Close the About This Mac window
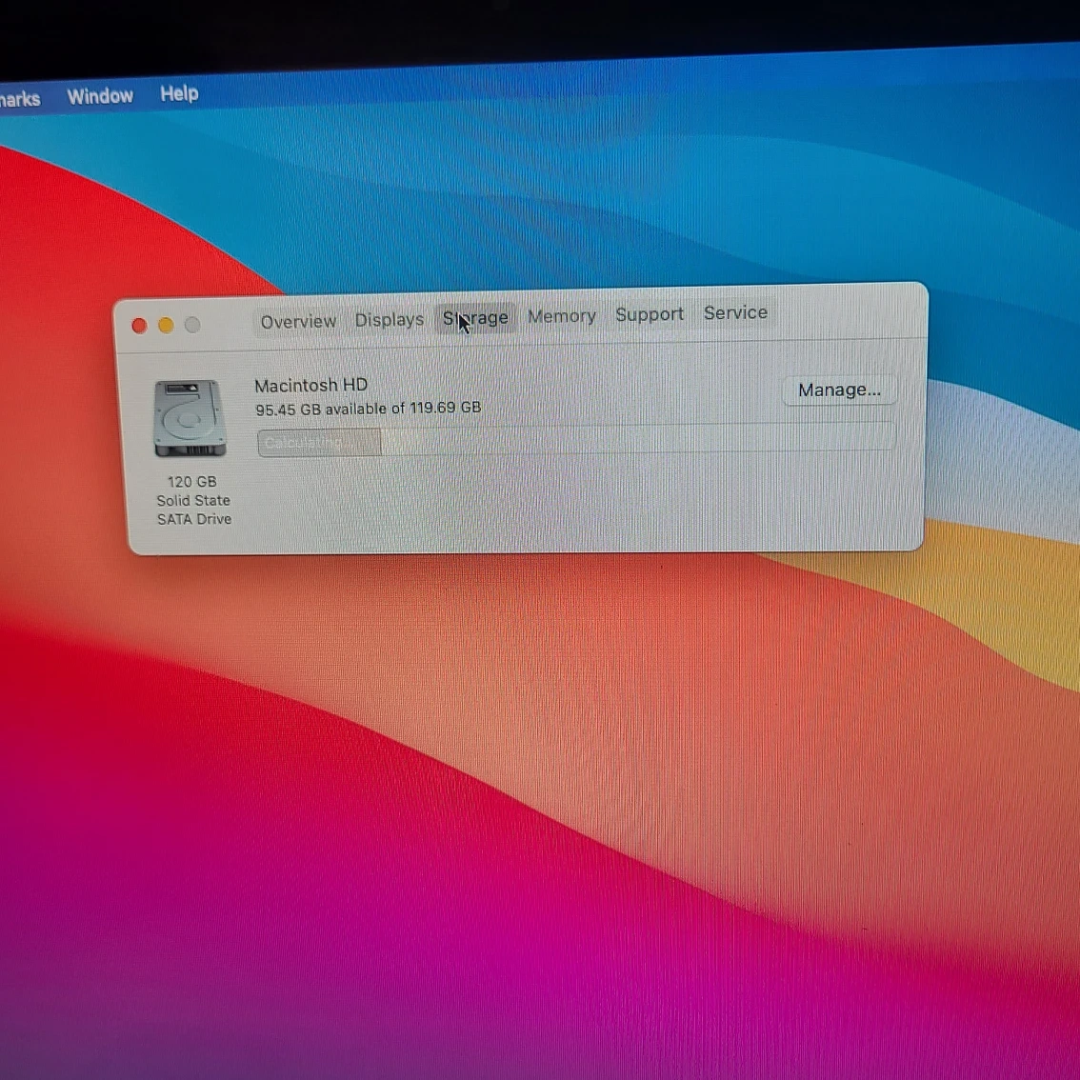 point(139,326)
